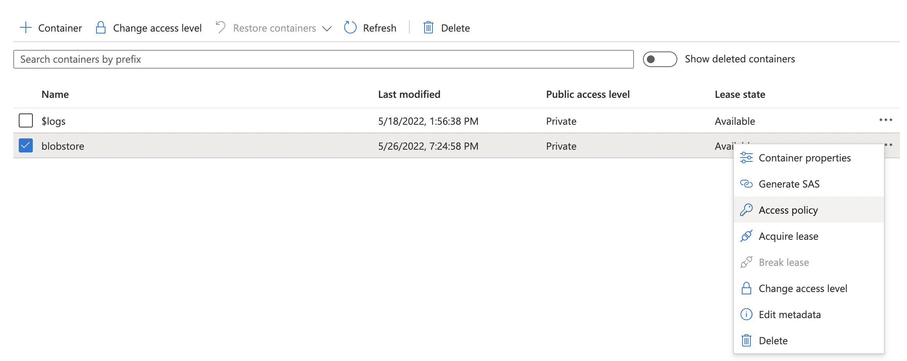907x361 pixels.
Task: Select Delete in the context menu
Action: tap(809, 341)
